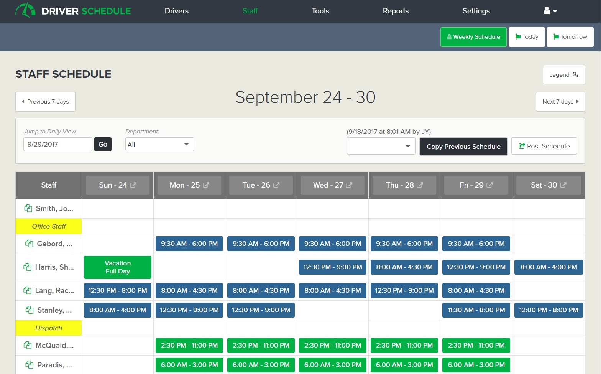Click the Jump to Daily View date field
The width and height of the screenshot is (601, 374).
point(58,144)
